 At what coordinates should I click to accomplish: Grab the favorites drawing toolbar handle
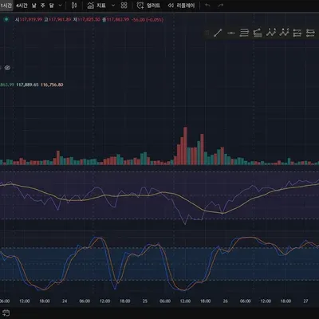point(207,33)
